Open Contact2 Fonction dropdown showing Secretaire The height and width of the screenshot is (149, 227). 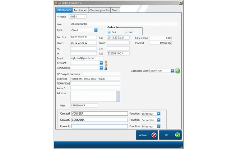158,120
